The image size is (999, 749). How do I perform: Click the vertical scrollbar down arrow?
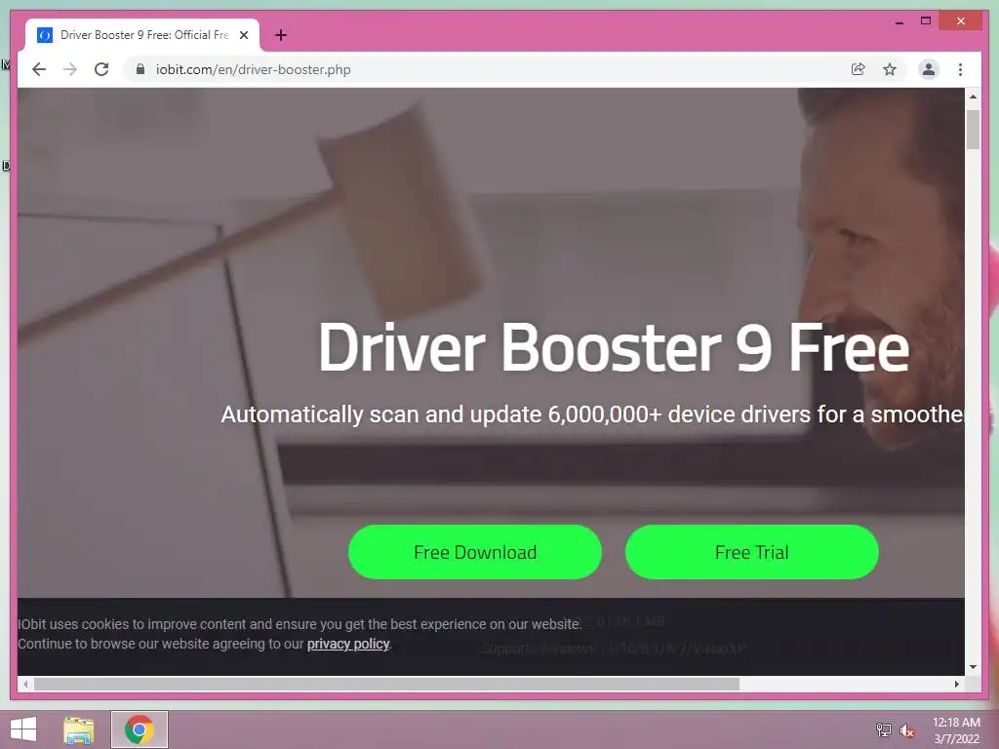(973, 667)
